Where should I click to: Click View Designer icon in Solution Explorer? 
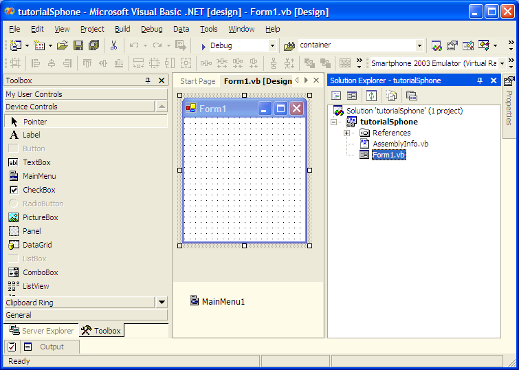click(352, 96)
